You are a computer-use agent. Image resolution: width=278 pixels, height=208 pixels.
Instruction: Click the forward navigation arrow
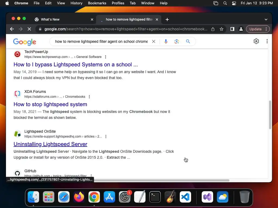coord(21,29)
